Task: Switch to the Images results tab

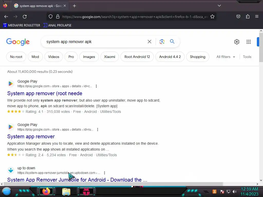Action: (89, 57)
